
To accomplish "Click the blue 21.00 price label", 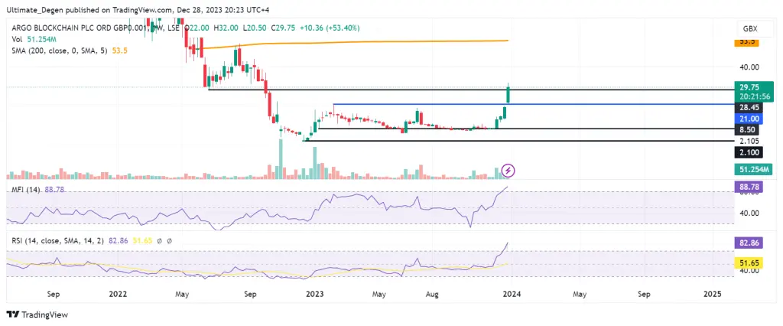I will tap(748, 119).
